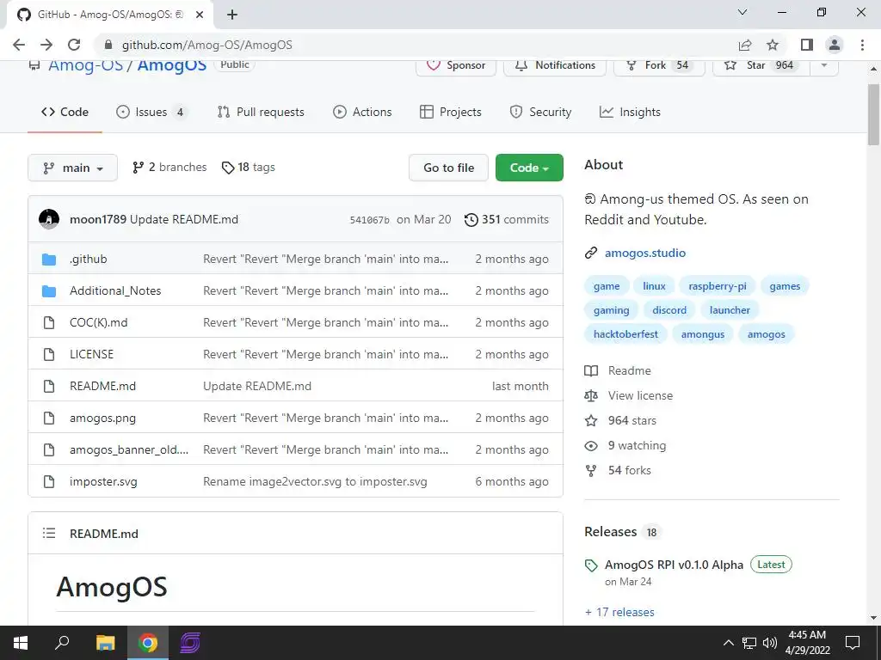Show hidden system tray icons
Image resolution: width=881 pixels, height=660 pixels.
pos(728,643)
